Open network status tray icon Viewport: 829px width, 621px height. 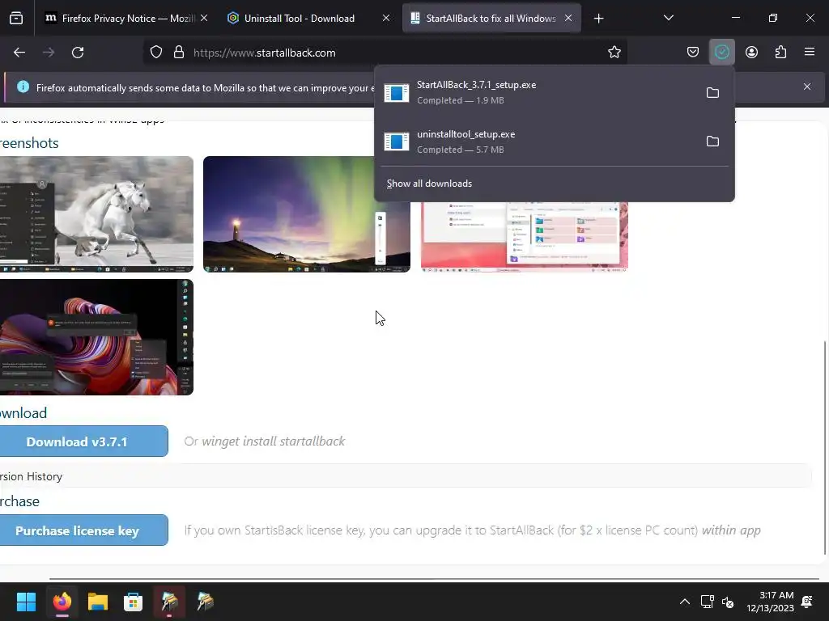coord(707,602)
